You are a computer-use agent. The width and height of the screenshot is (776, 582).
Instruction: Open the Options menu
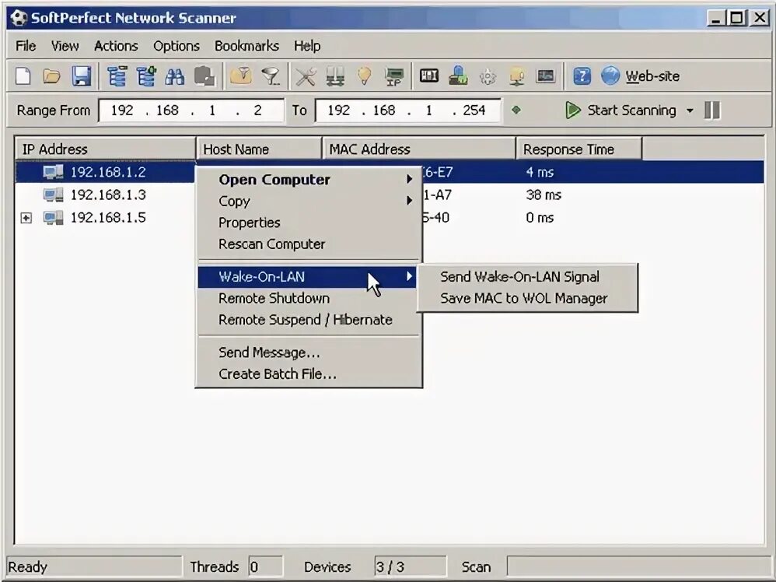point(177,46)
